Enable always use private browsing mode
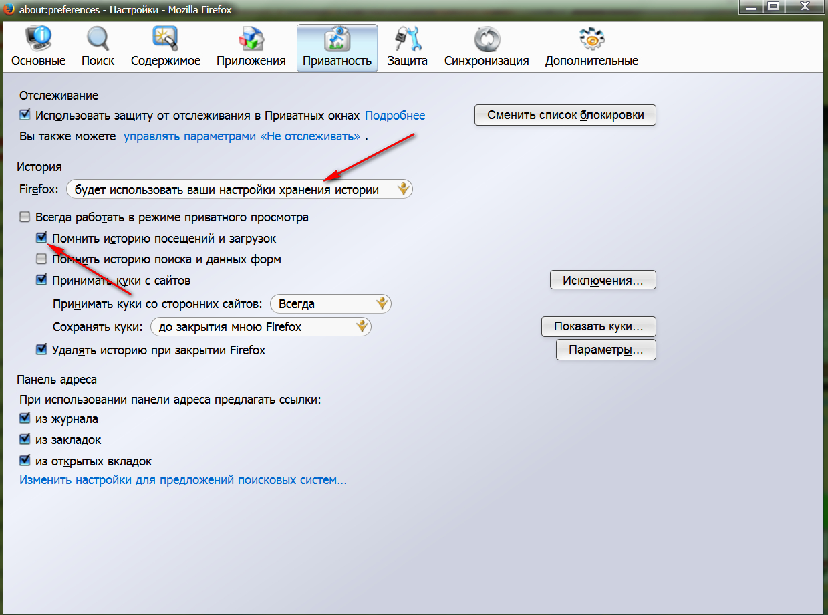828x615 pixels. [25, 217]
